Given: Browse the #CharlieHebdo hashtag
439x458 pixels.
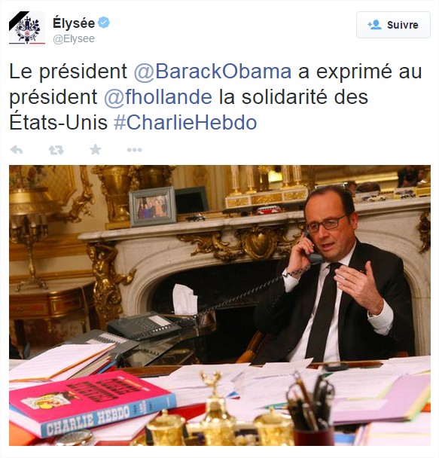Looking at the screenshot, I should (x=185, y=123).
